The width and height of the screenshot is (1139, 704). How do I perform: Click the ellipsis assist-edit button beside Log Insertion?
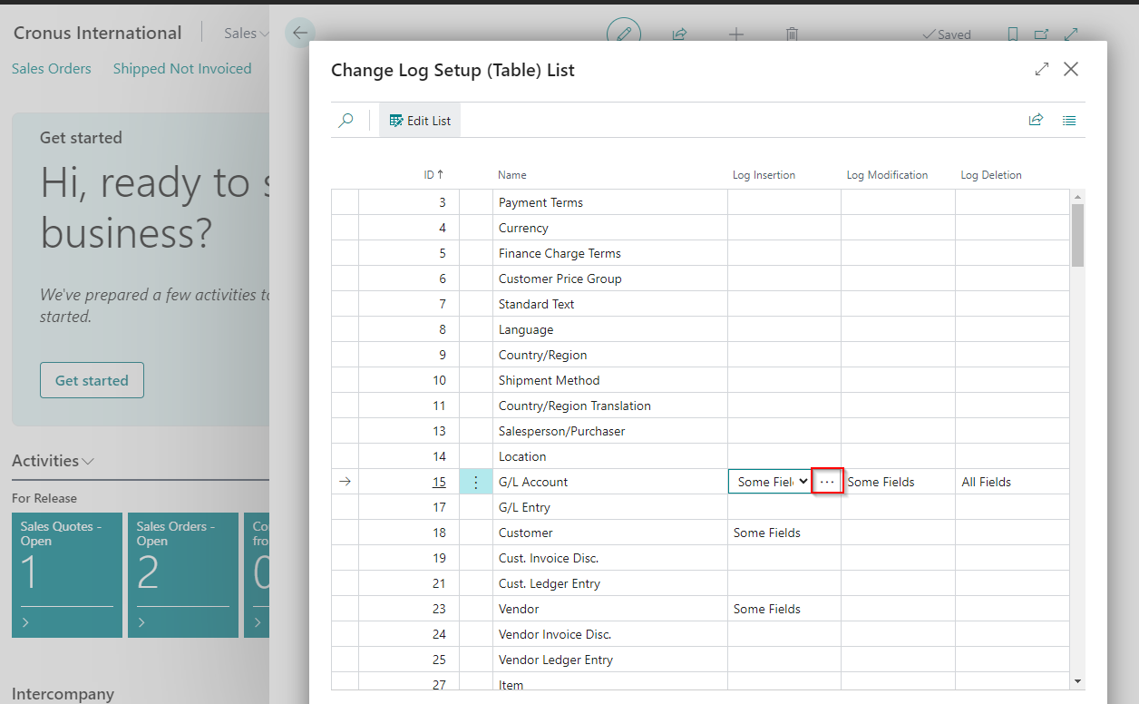coord(827,482)
